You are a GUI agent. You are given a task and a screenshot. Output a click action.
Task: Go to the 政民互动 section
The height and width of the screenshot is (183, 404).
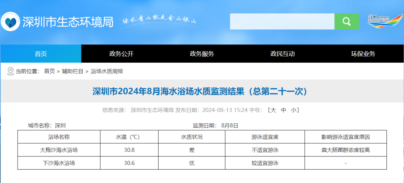[282, 54]
